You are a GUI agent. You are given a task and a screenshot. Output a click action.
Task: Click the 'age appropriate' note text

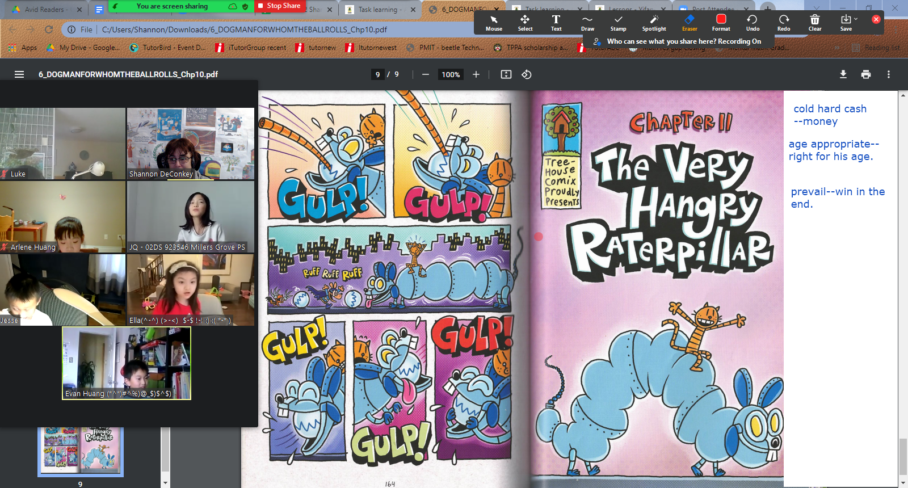pyautogui.click(x=834, y=150)
